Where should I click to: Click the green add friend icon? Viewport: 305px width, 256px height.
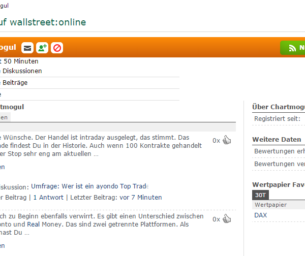pyautogui.click(x=42, y=48)
